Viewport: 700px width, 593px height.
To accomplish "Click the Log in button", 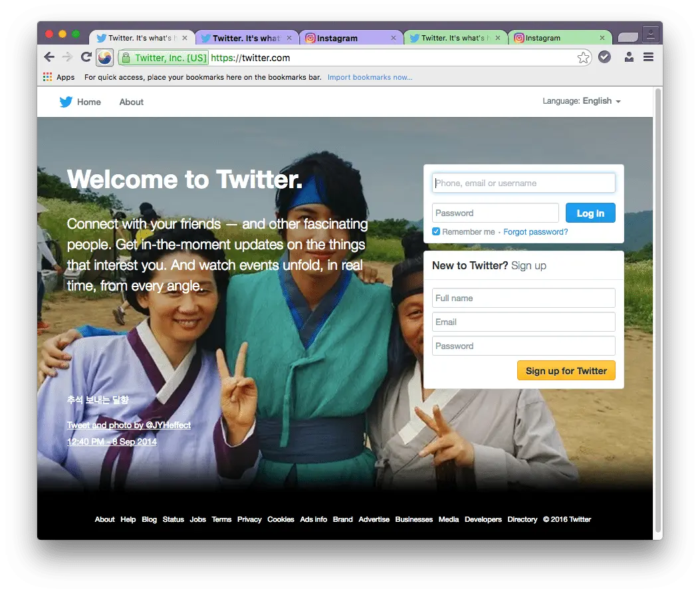I will (x=590, y=213).
